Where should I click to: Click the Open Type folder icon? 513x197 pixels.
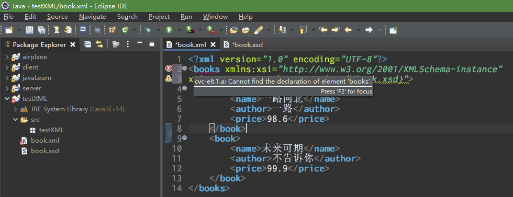(x=233, y=30)
